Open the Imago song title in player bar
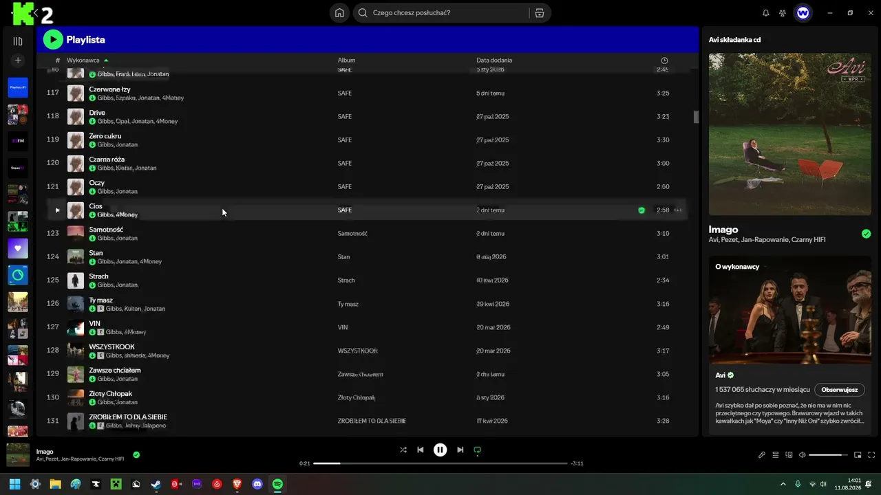The height and width of the screenshot is (495, 881). (x=45, y=452)
